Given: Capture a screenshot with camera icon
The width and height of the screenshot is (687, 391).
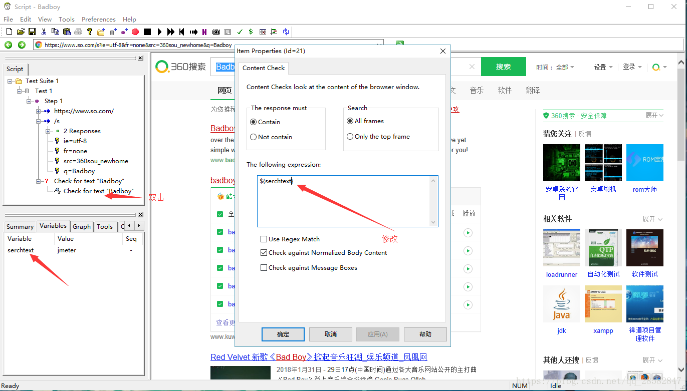Looking at the screenshot, I should click(x=216, y=32).
